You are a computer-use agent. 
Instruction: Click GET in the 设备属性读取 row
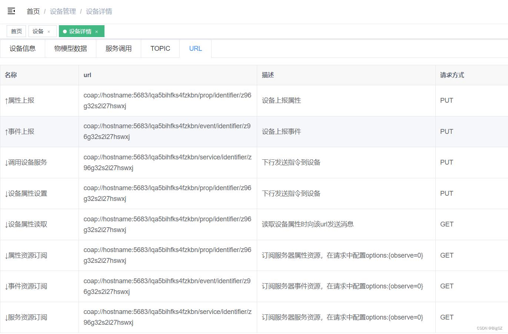pos(447,224)
